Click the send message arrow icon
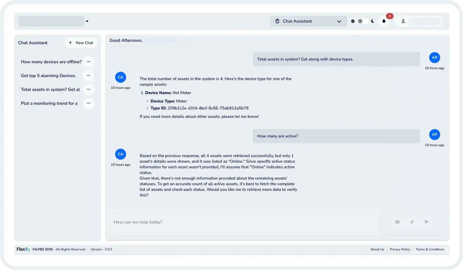 pyautogui.click(x=426, y=222)
